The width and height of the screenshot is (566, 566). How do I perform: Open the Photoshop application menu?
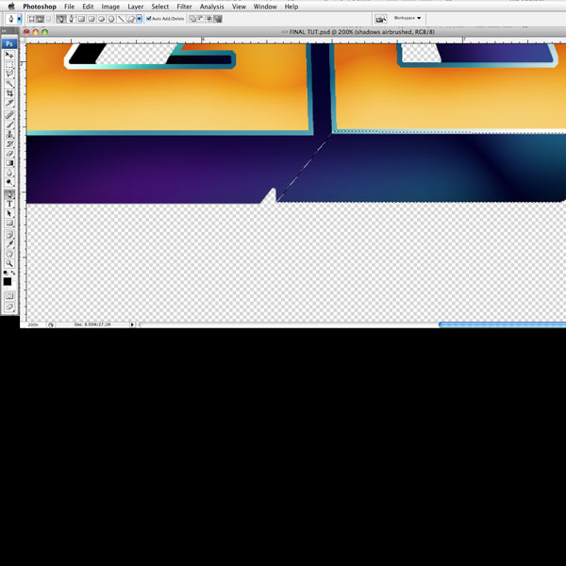tap(40, 7)
